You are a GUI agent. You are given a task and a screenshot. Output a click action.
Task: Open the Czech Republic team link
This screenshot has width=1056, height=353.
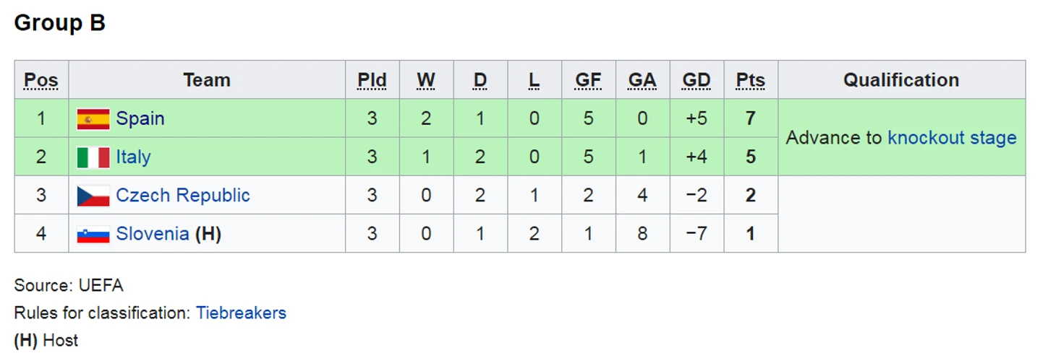183,195
